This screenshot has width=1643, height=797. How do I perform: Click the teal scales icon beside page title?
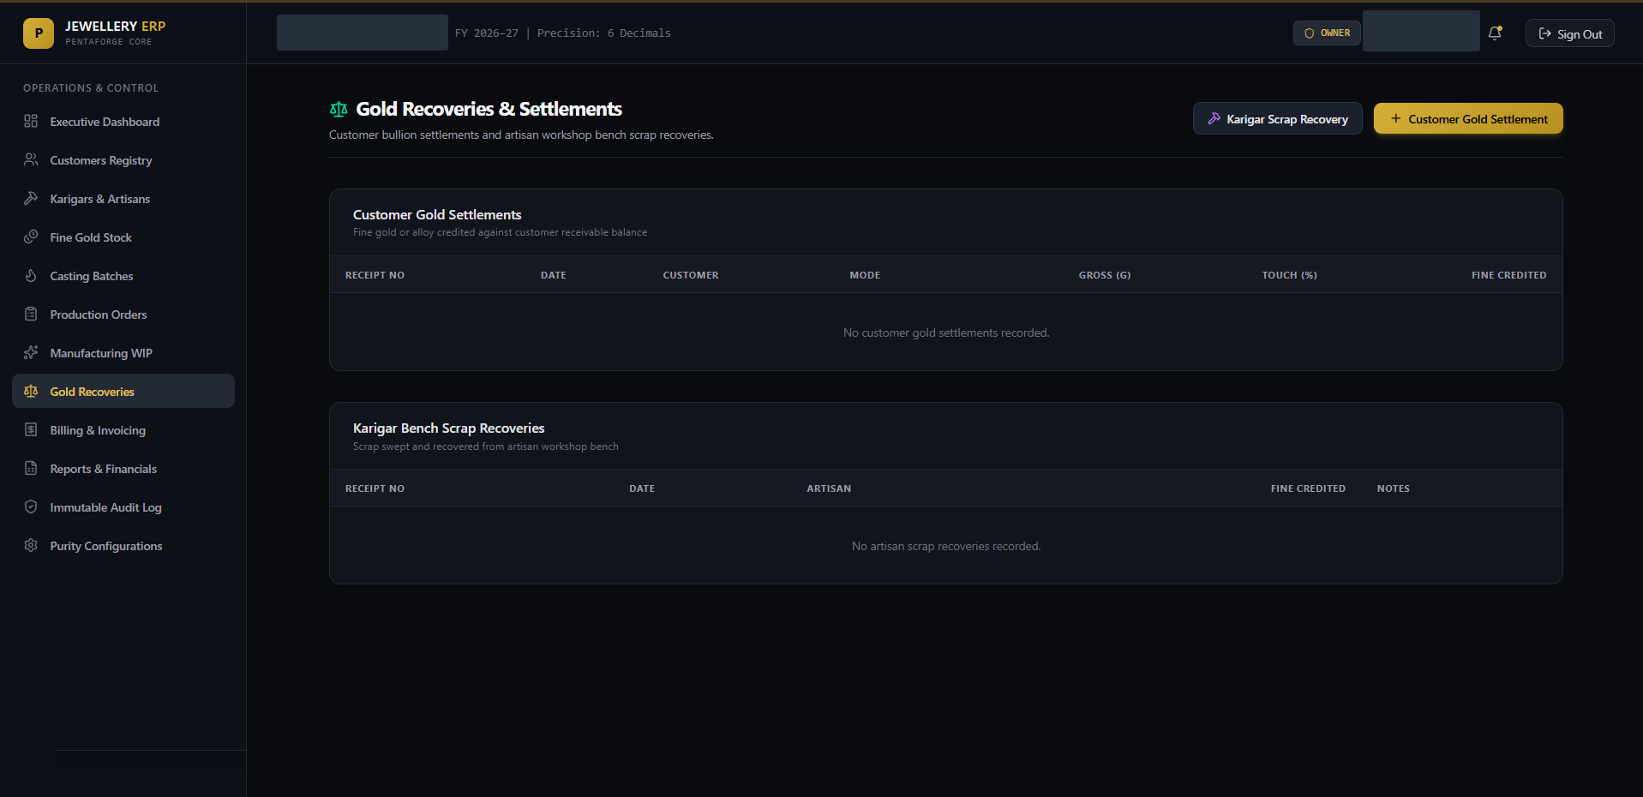click(x=339, y=109)
